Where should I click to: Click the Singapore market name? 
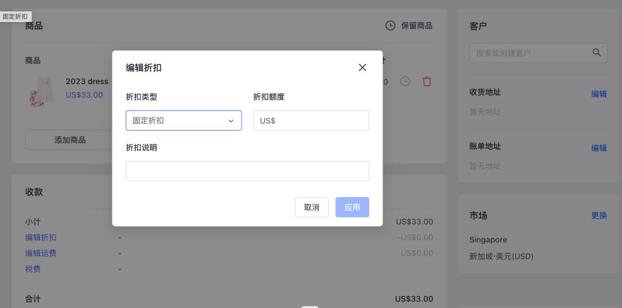[x=488, y=240]
